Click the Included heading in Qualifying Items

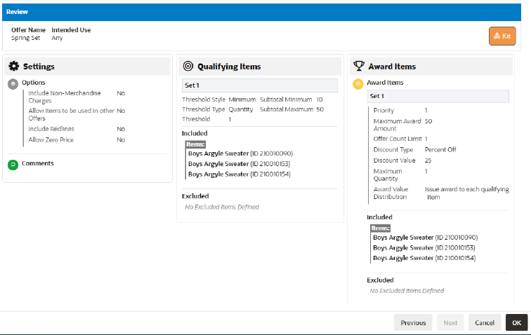click(195, 133)
